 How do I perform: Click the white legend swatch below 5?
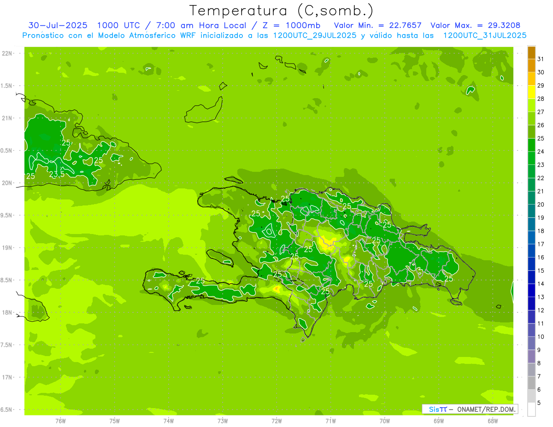click(531, 409)
